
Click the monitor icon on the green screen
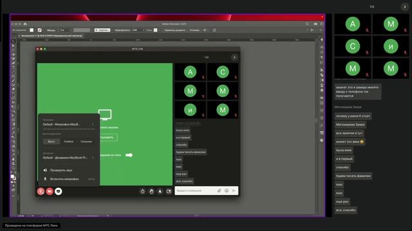click(x=105, y=115)
